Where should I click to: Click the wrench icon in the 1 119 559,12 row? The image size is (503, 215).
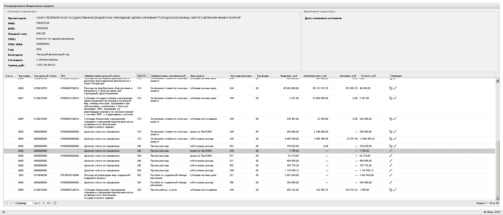(391, 170)
